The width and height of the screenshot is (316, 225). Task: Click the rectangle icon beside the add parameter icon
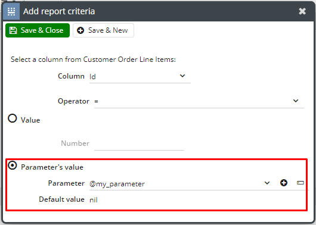pyautogui.click(x=300, y=183)
